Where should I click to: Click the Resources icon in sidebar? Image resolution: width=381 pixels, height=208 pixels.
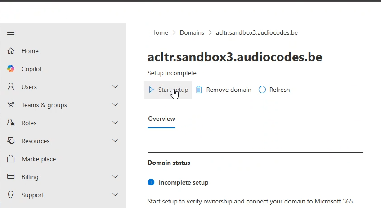click(x=11, y=141)
